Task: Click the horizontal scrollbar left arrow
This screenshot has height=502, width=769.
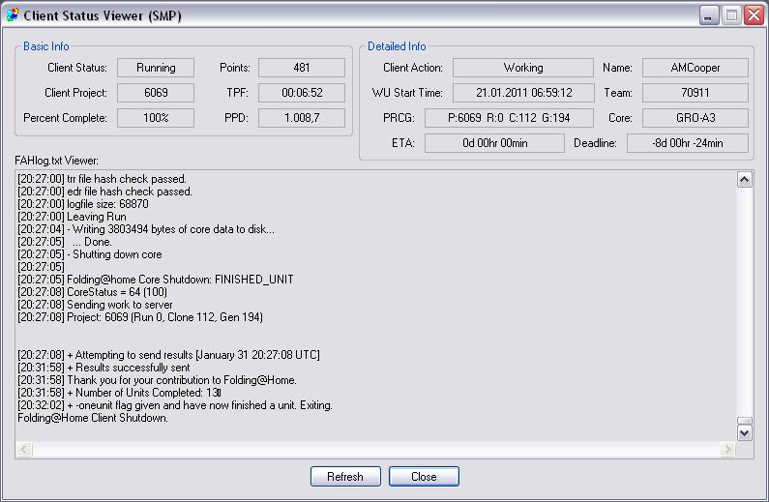Action: click(x=24, y=449)
